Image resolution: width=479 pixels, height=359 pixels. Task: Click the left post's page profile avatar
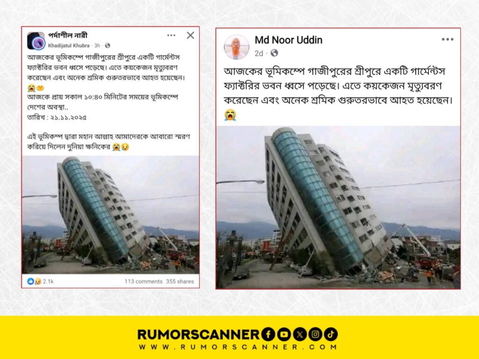pyautogui.click(x=36, y=41)
